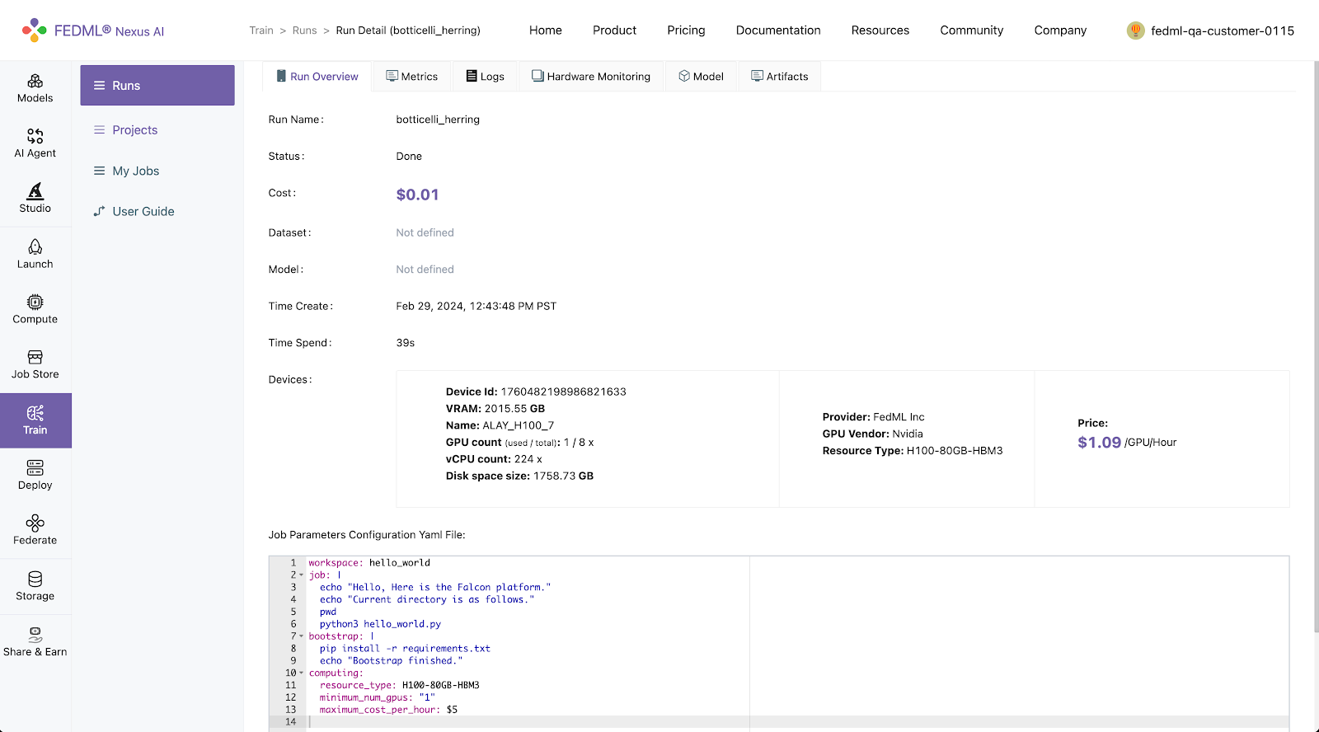Click the Train breadcrumb link
The height and width of the screenshot is (732, 1319).
(x=261, y=30)
